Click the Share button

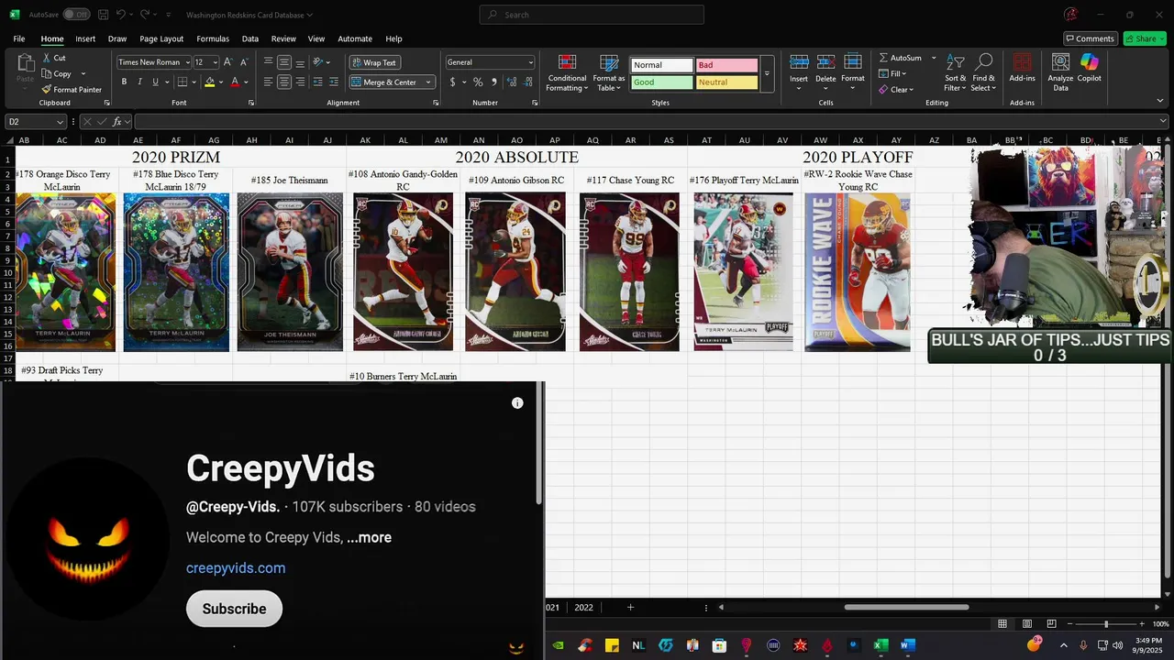click(1146, 38)
